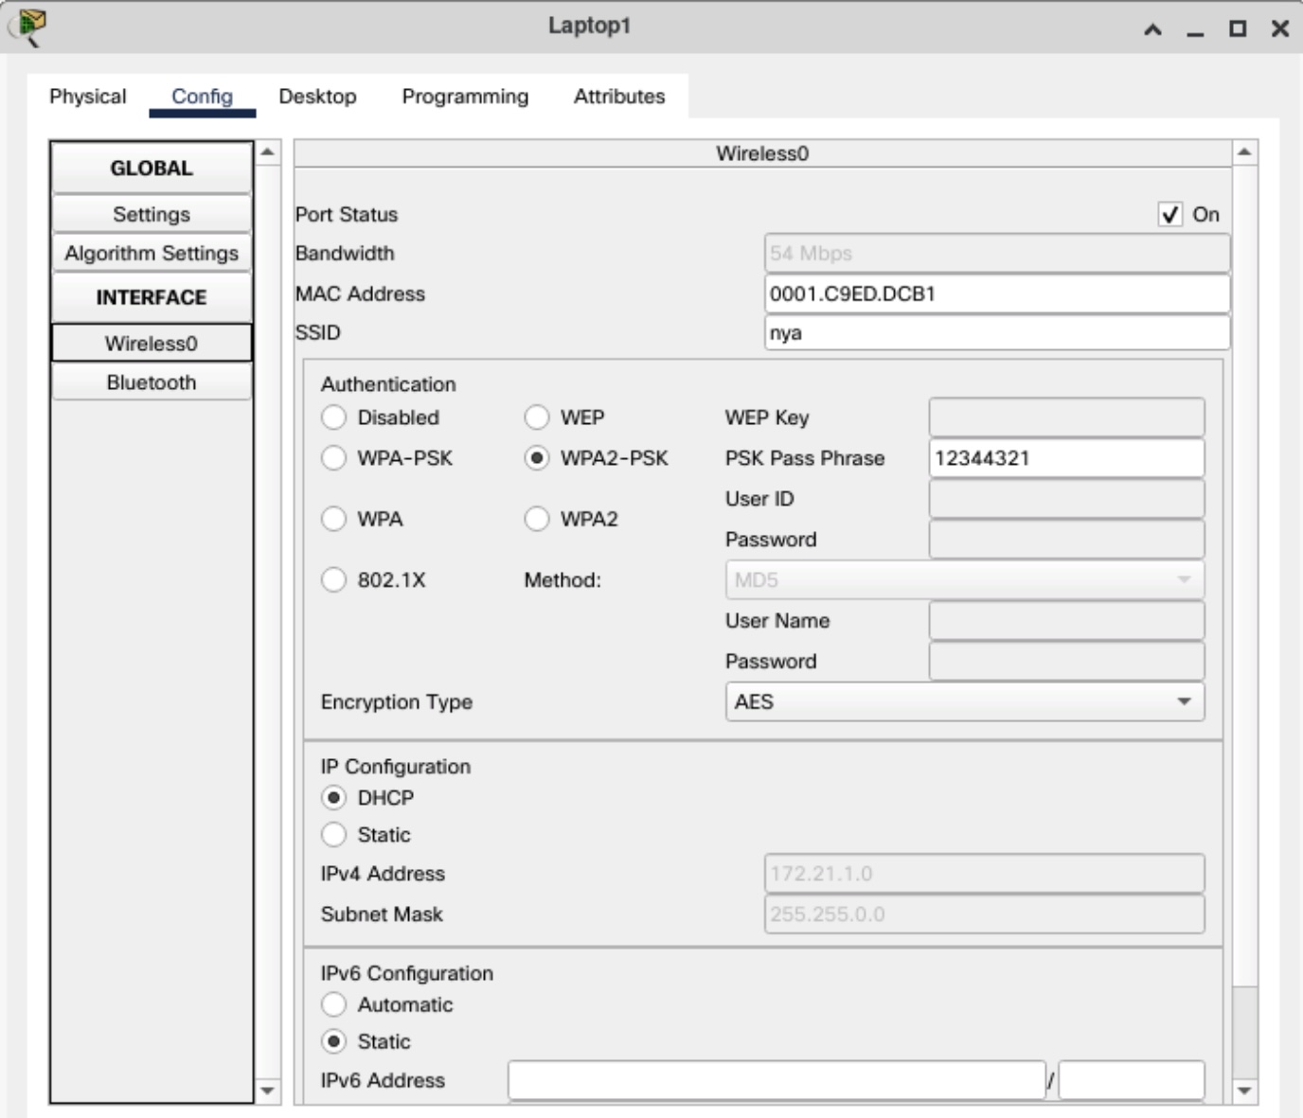Click the PSK Pass Phrase input field

point(1065,458)
